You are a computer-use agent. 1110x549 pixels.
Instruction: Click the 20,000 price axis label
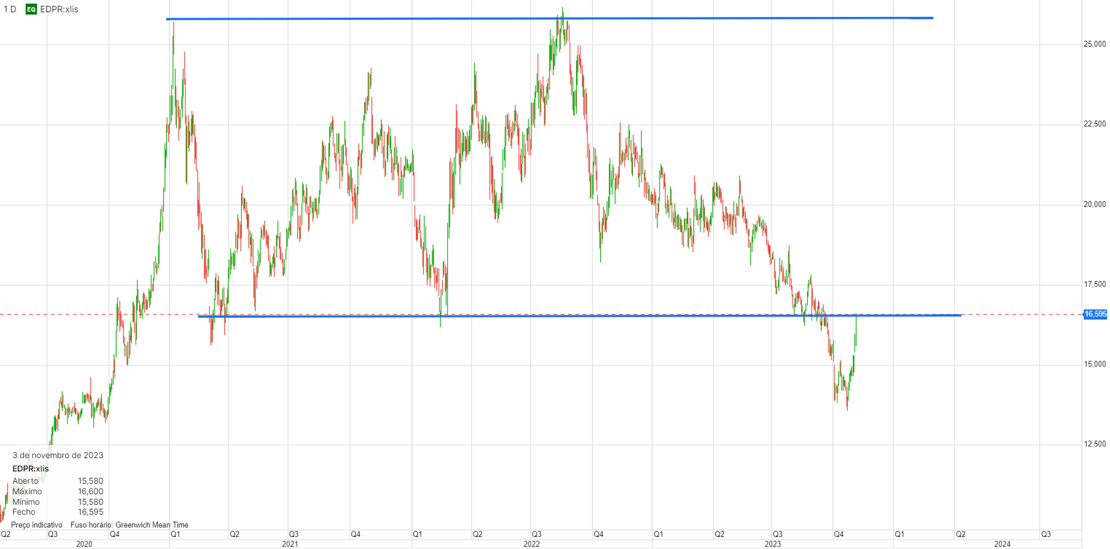(x=1094, y=205)
